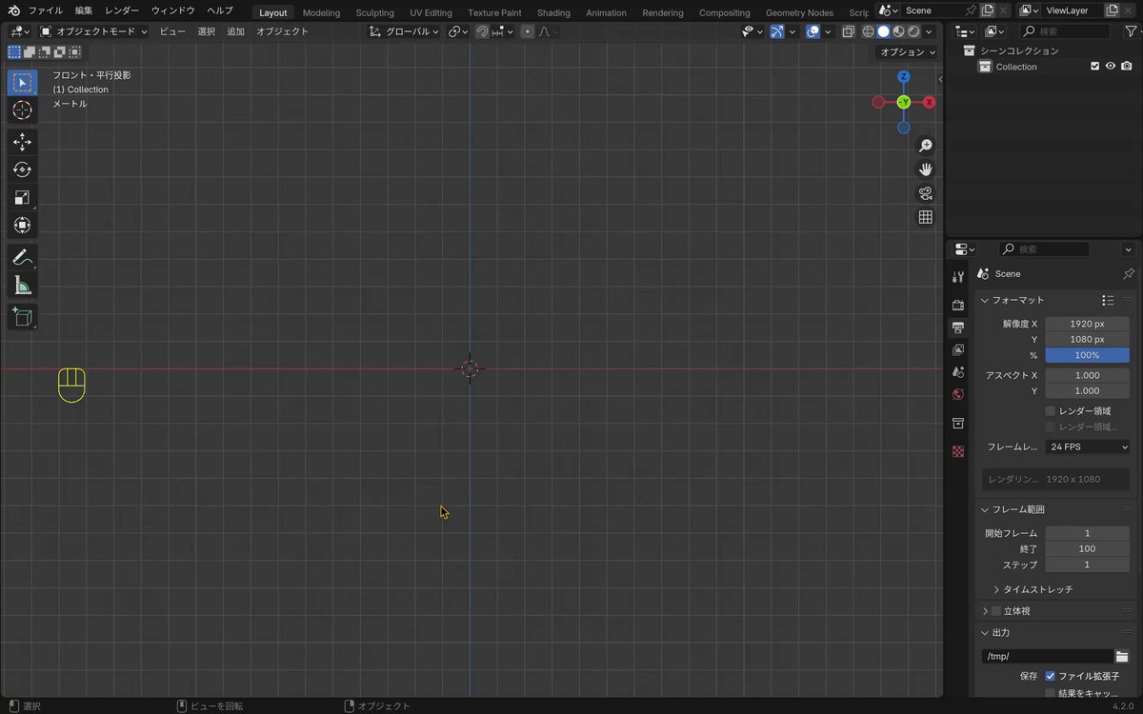
Task: Disable Collection in renders camera icon
Action: 1127,67
